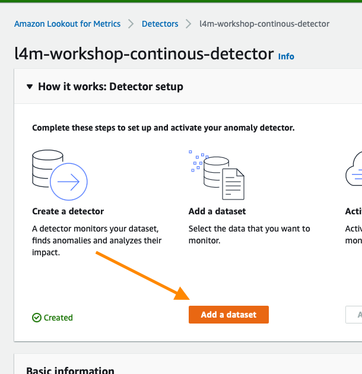362x374 pixels.
Task: Click the green Created checkmark icon
Action: (x=37, y=318)
